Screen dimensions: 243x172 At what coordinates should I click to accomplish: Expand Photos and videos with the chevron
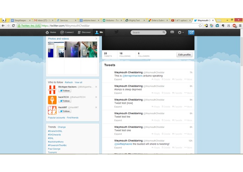[x=96, y=39]
